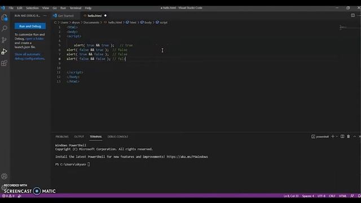Click the feedback icon in status bar

coord(352,196)
